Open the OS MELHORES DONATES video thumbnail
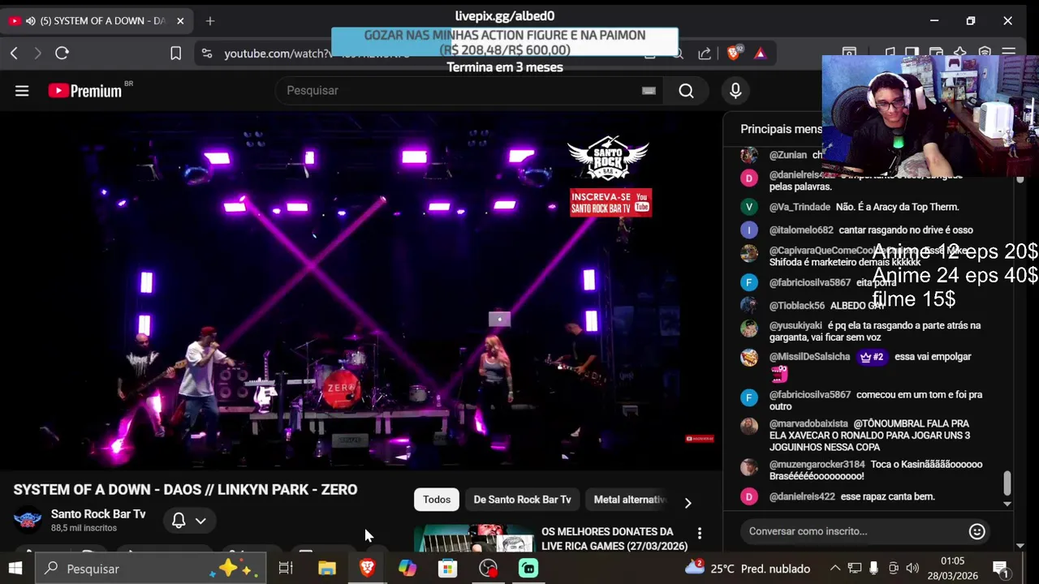The width and height of the screenshot is (1039, 584). [473, 539]
